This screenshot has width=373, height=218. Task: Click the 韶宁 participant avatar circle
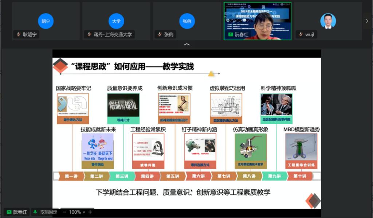click(x=46, y=21)
